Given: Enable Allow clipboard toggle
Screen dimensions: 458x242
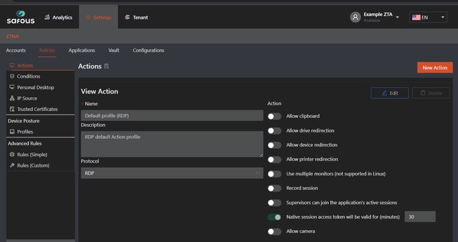Looking at the screenshot, I should [x=274, y=116].
